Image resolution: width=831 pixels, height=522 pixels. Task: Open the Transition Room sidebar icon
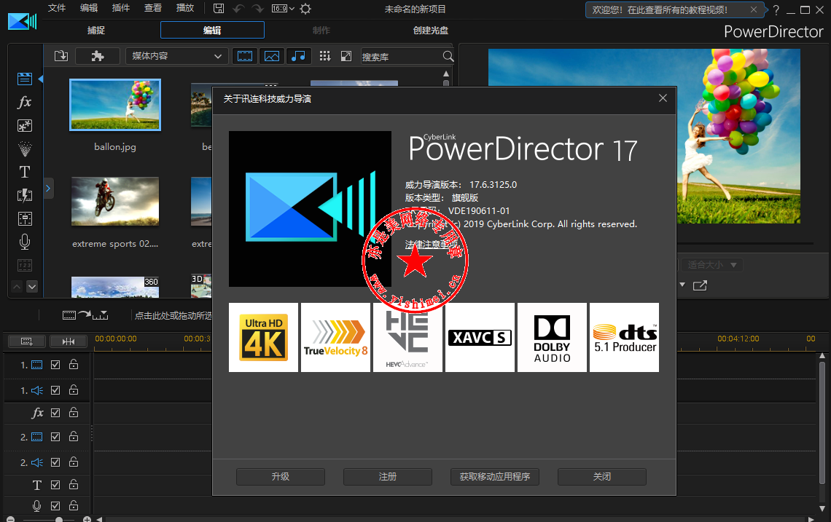(24, 195)
